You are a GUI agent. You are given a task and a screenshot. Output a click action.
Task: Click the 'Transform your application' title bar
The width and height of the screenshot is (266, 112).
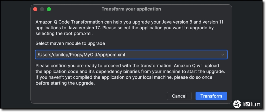[131, 9]
